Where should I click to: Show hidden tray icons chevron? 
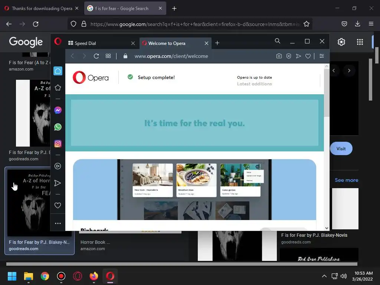coord(324,276)
